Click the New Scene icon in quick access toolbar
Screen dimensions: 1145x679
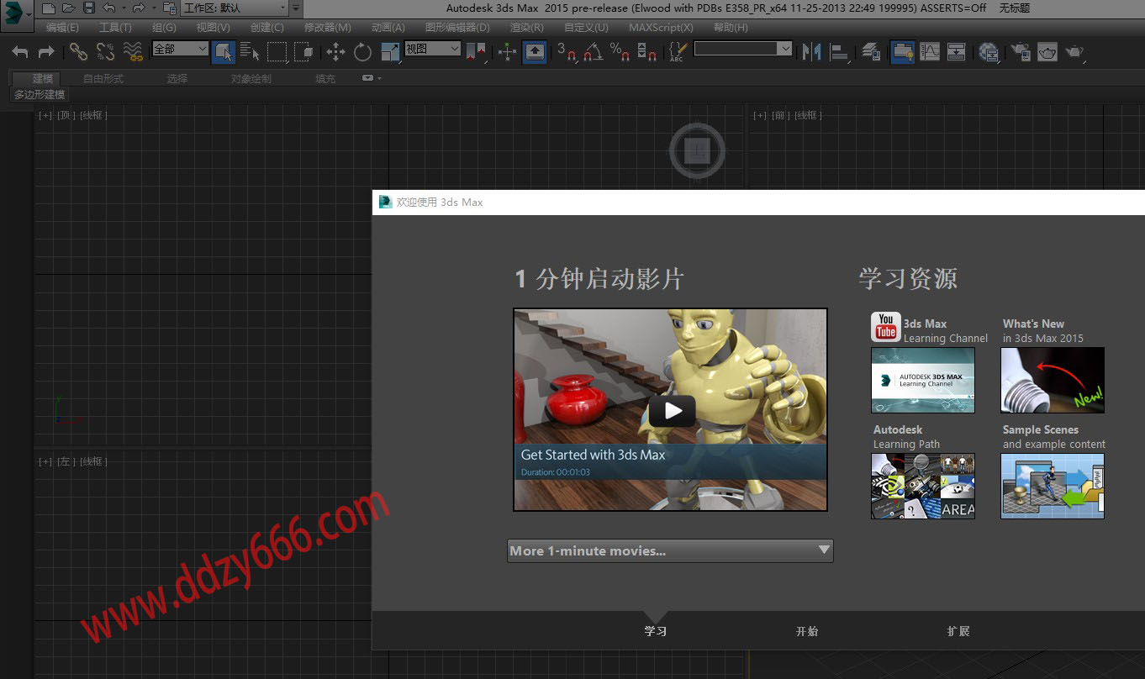point(49,8)
